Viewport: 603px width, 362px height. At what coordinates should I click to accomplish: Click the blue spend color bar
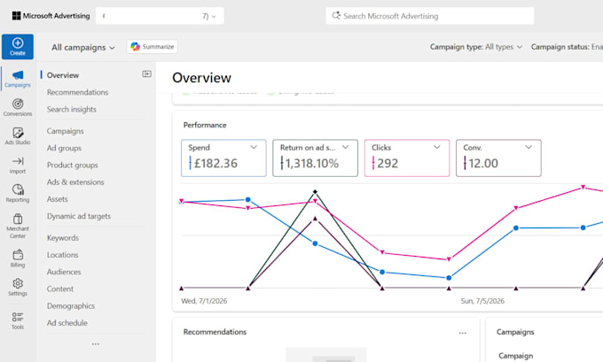190,163
